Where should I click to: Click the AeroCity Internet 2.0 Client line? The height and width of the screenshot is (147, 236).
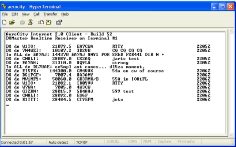click(x=59, y=34)
